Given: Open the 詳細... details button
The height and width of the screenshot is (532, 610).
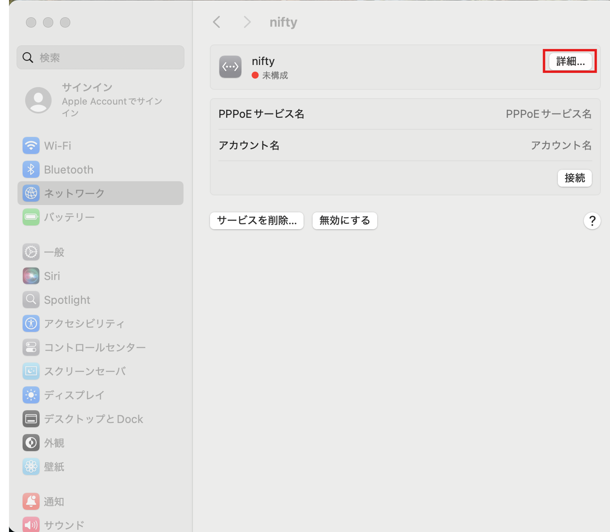Looking at the screenshot, I should click(x=570, y=62).
